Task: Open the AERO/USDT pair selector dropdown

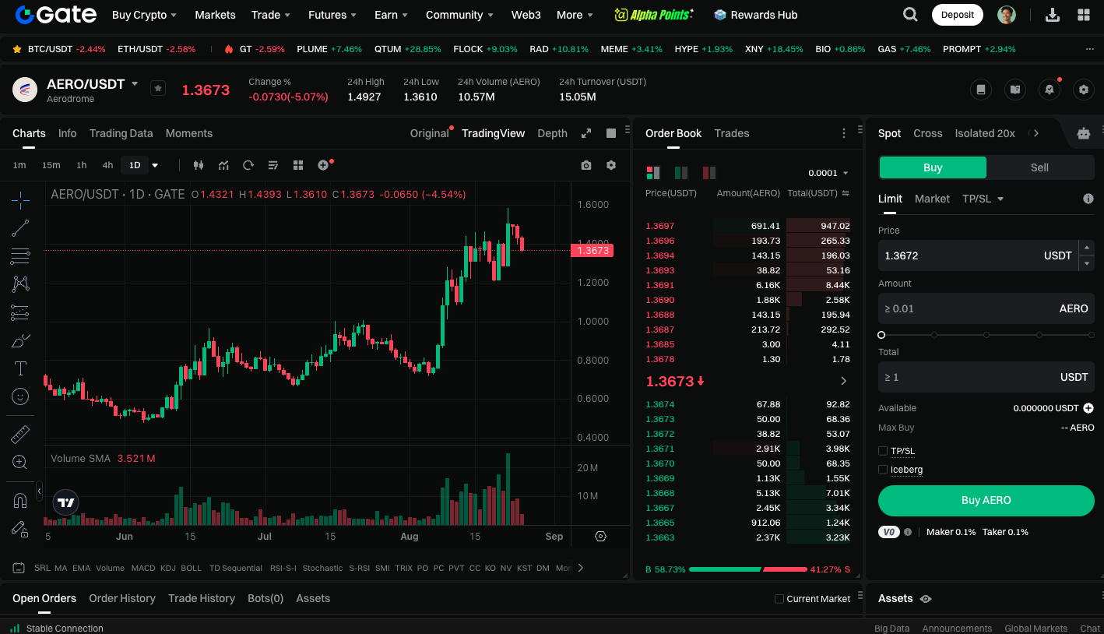Action: [135, 84]
